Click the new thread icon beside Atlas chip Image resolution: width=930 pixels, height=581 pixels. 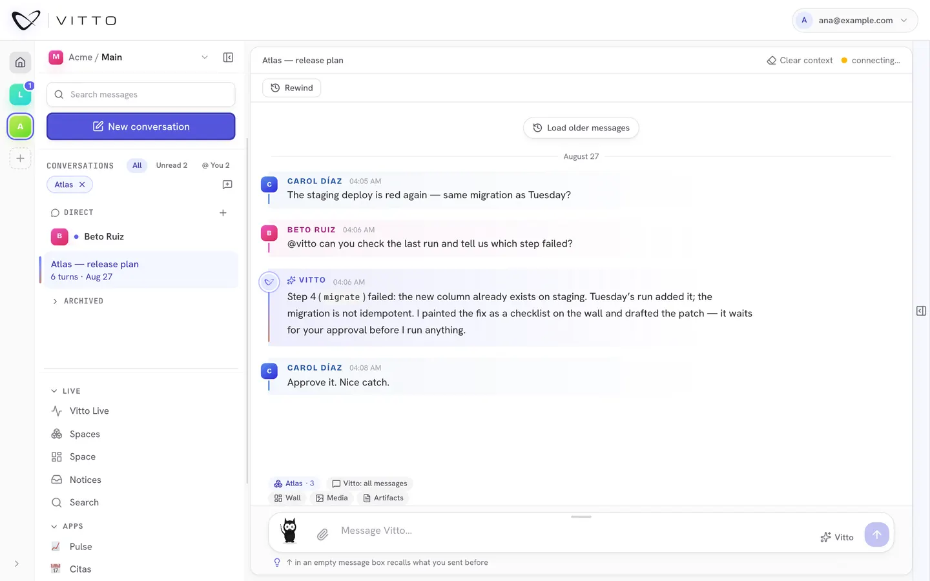227,185
